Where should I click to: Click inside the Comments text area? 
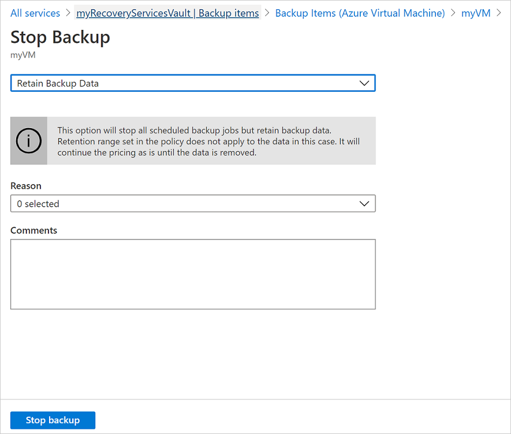click(x=193, y=274)
